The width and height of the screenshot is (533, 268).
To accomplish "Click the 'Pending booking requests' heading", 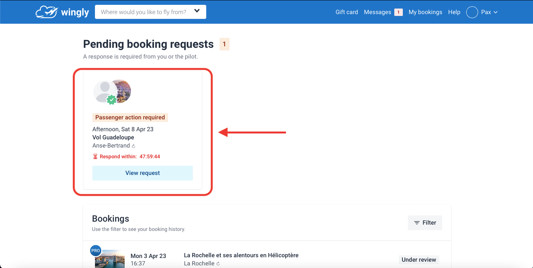I will coord(148,44).
